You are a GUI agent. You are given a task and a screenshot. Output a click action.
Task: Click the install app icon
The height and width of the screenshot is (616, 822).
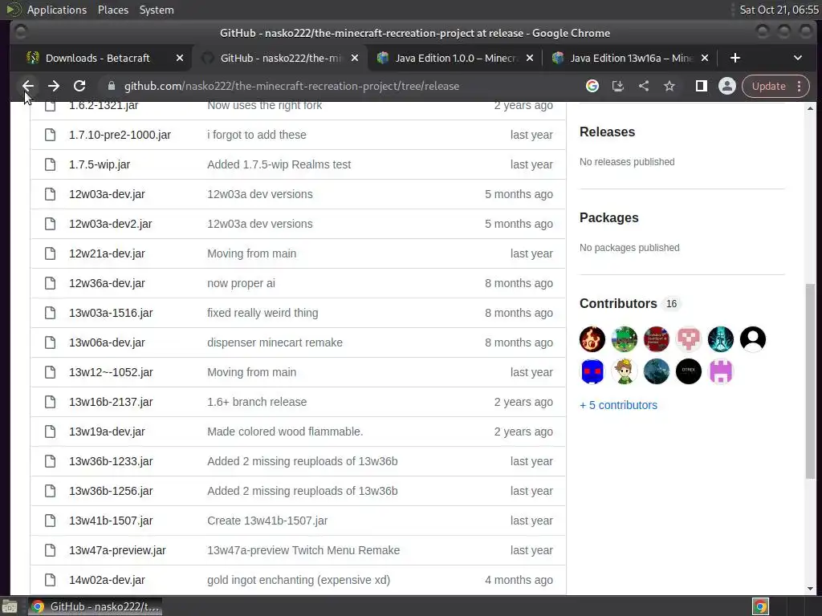(x=618, y=86)
